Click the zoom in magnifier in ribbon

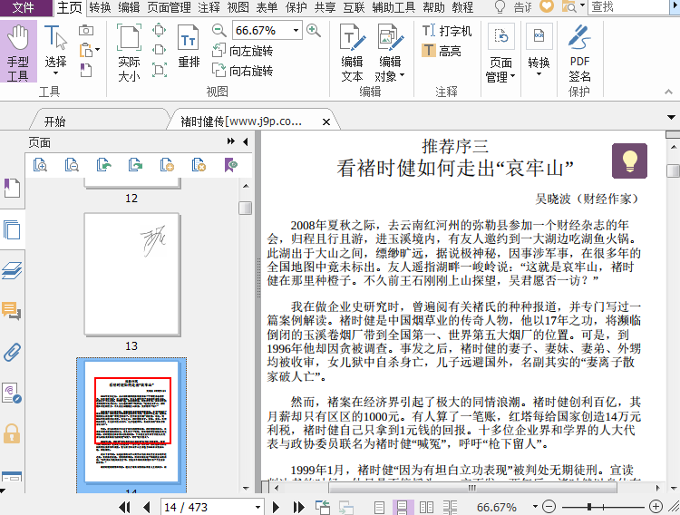coord(314,30)
